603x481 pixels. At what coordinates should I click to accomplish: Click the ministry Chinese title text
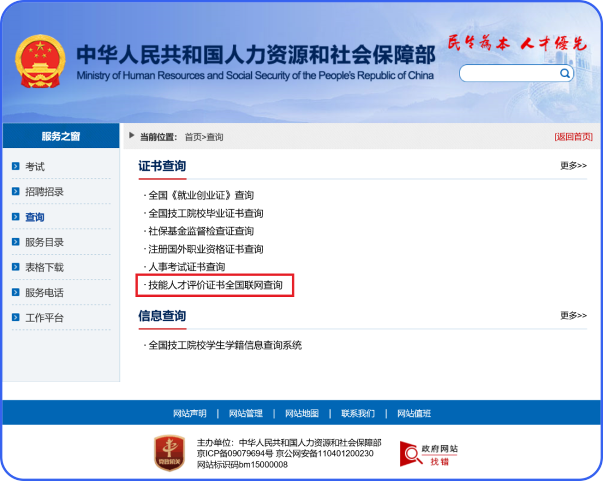point(256,55)
